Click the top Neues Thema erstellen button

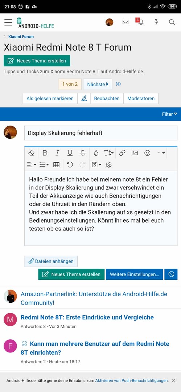click(x=37, y=61)
